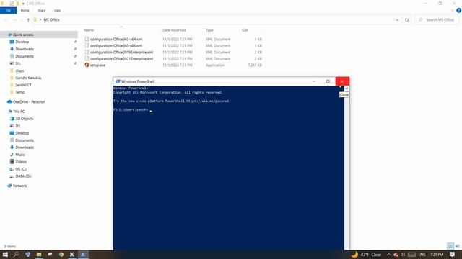Open Desktop under Quick access
462x259 pixels.
[x=22, y=42]
